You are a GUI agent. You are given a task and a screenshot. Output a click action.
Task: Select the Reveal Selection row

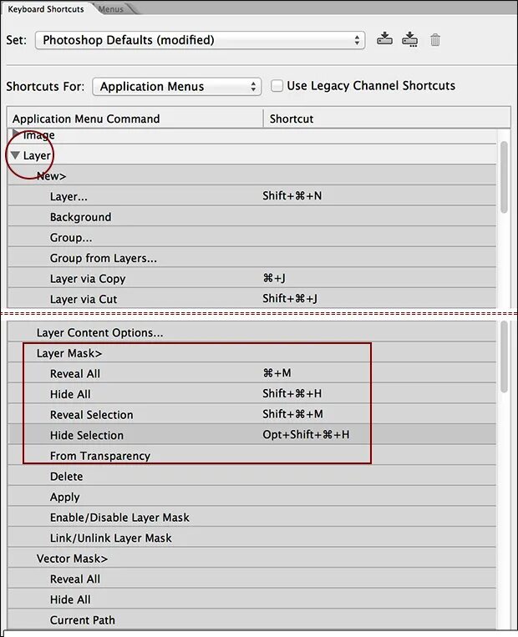251,414
